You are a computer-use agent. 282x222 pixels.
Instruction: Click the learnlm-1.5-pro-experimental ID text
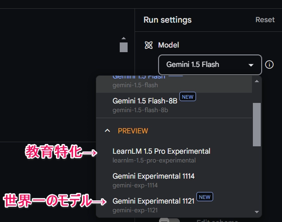[x=154, y=160]
